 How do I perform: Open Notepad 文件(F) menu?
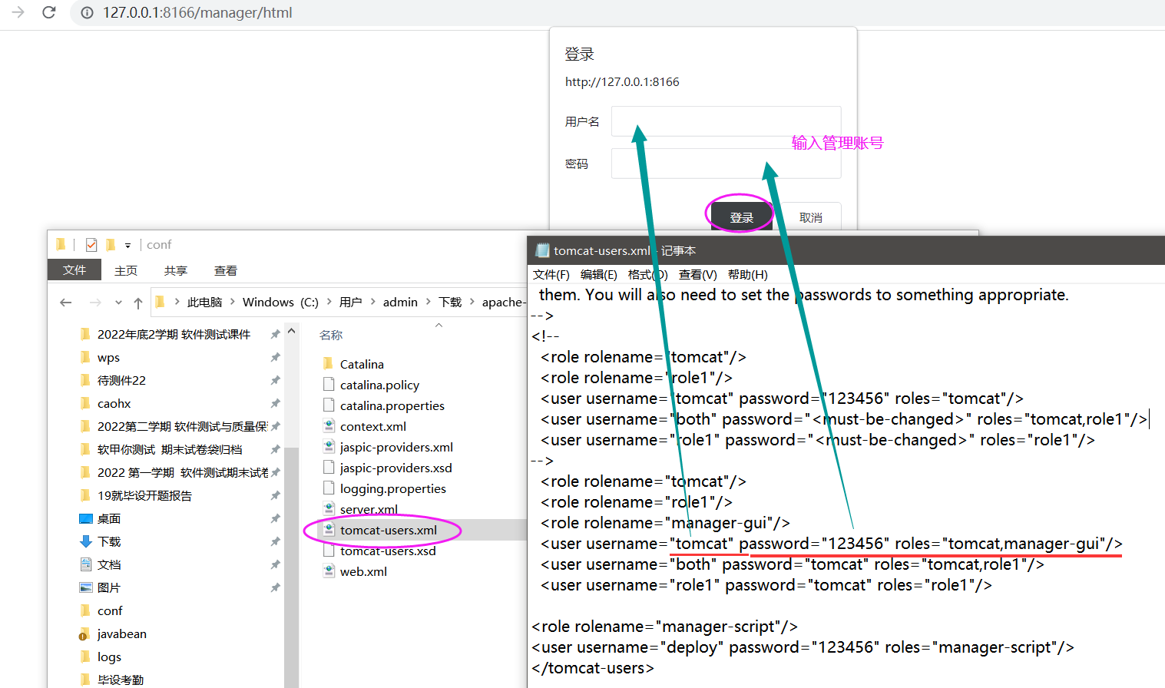tap(551, 274)
